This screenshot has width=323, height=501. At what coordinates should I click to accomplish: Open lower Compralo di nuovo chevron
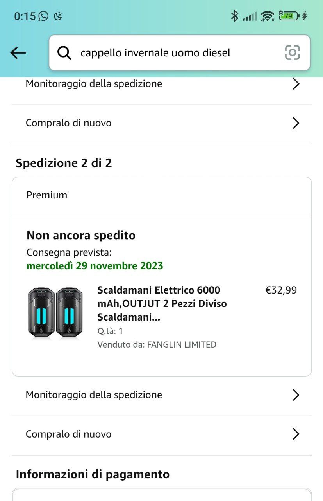[x=296, y=434]
